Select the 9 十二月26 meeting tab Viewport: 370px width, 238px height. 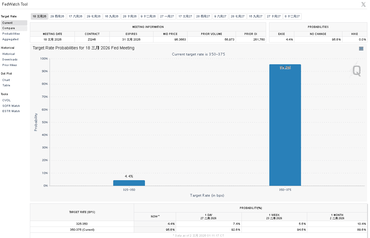(x=148, y=16)
